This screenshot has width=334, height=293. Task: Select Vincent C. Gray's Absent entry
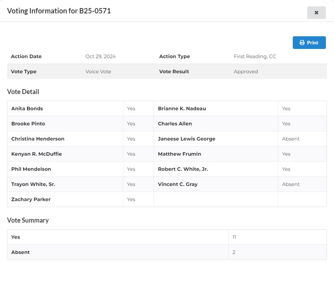click(291, 184)
